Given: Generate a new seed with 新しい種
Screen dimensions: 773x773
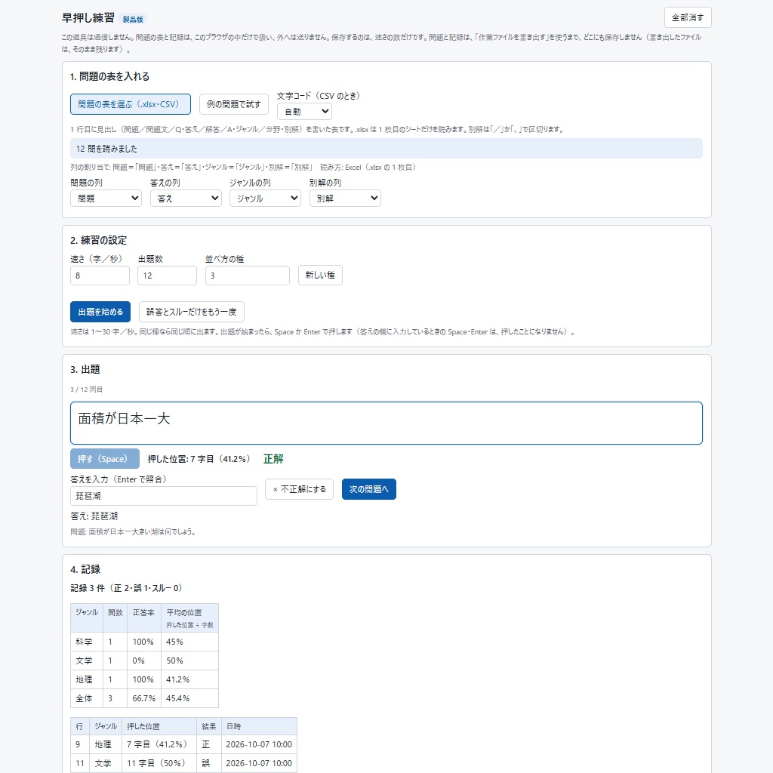Looking at the screenshot, I should coord(320,275).
